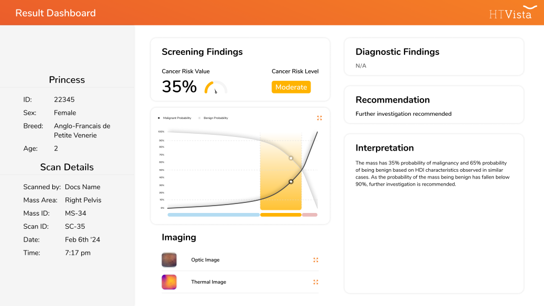The height and width of the screenshot is (306, 544).
Task: Click the HTVista logo
Action: click(x=513, y=13)
